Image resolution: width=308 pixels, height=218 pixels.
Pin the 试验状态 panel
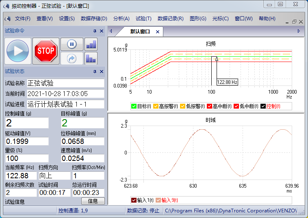95,71
